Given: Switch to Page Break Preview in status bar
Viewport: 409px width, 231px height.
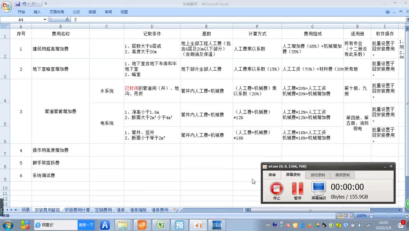Looking at the screenshot, I should tap(351, 216).
